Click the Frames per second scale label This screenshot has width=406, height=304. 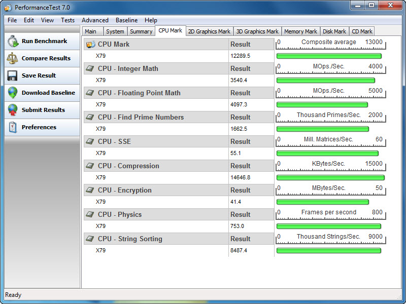pyautogui.click(x=328, y=212)
